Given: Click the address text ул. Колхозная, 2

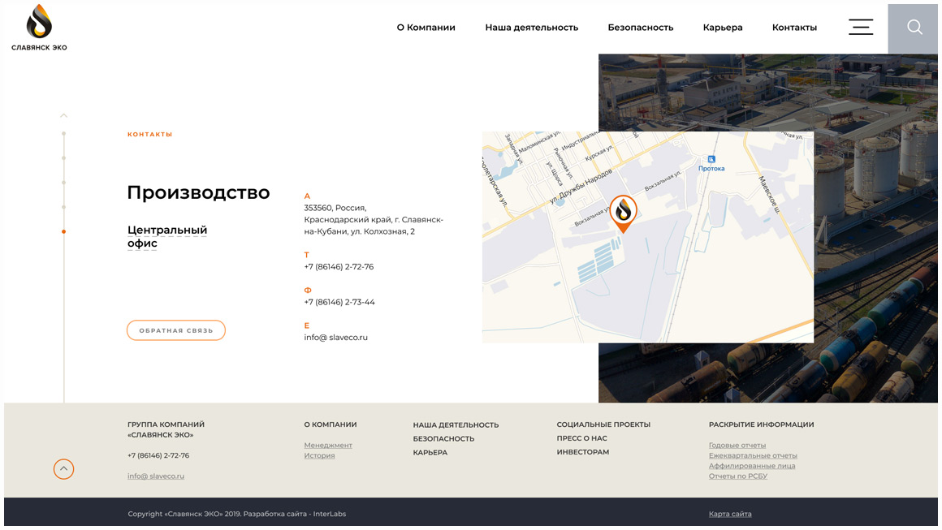Looking at the screenshot, I should pos(382,231).
